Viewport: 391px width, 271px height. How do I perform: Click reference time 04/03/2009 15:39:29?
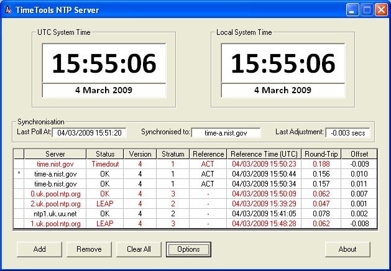tap(264, 204)
